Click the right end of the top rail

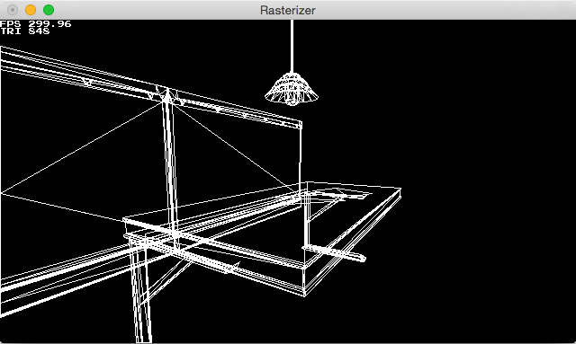click(300, 125)
